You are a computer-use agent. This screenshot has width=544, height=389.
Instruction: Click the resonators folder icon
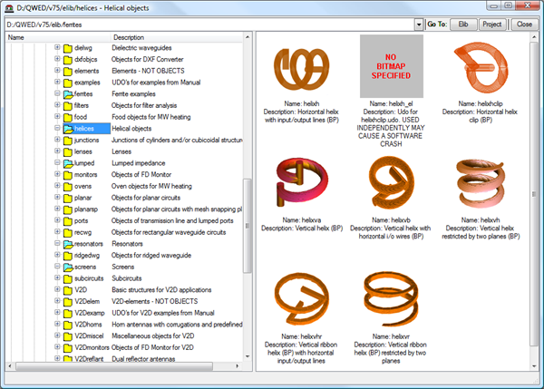[x=68, y=245]
